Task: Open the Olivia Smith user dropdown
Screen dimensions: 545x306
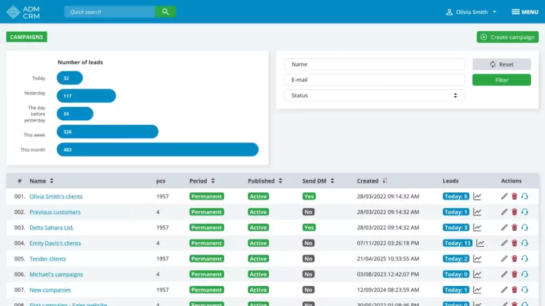Action: tap(471, 12)
